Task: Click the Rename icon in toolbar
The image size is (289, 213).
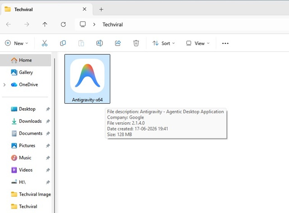Action: click(x=99, y=43)
